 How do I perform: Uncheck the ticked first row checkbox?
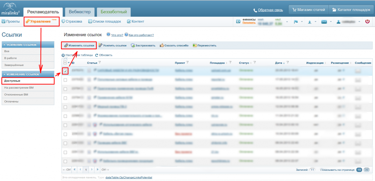tap(65, 71)
